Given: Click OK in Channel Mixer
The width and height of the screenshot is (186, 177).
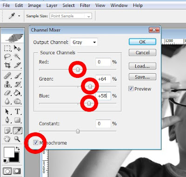Looking at the screenshot, I should (x=142, y=42).
